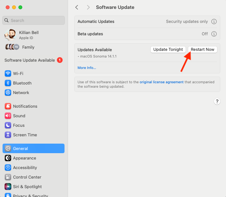Open the Family group avatars
The width and height of the screenshot is (226, 197).
[12, 47]
